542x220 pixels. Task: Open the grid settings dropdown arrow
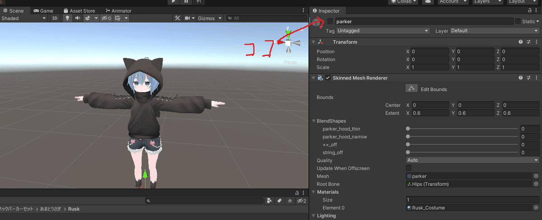pyautogui.click(x=126, y=18)
